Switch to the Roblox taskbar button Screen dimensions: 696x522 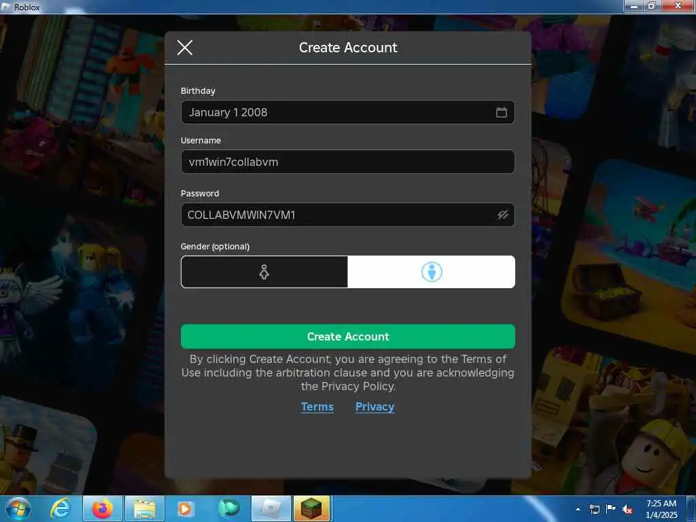pos(271,508)
